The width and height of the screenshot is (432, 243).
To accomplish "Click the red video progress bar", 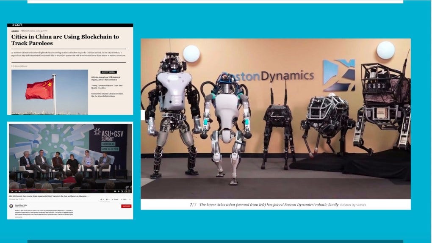I will click(28, 190).
